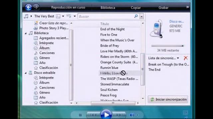Screen dimensions: 213x119
Task: Select the song The WASP (Texas Radio)
Action: click(119, 79)
